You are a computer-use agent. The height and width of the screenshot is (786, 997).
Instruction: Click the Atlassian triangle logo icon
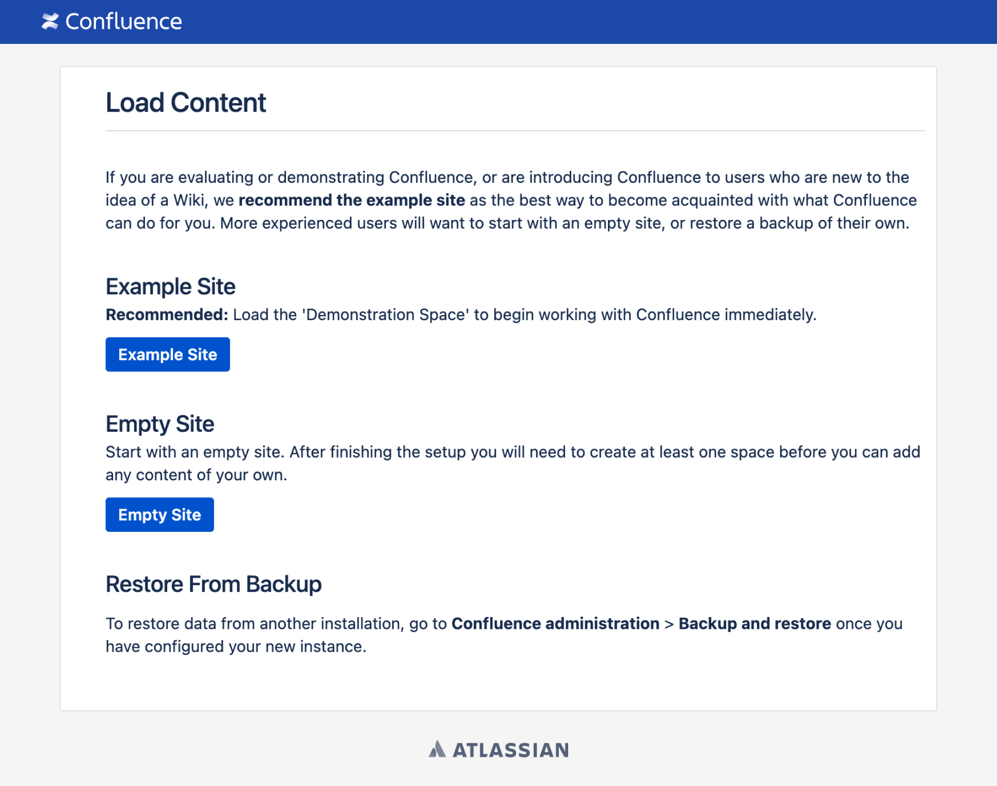tap(437, 749)
